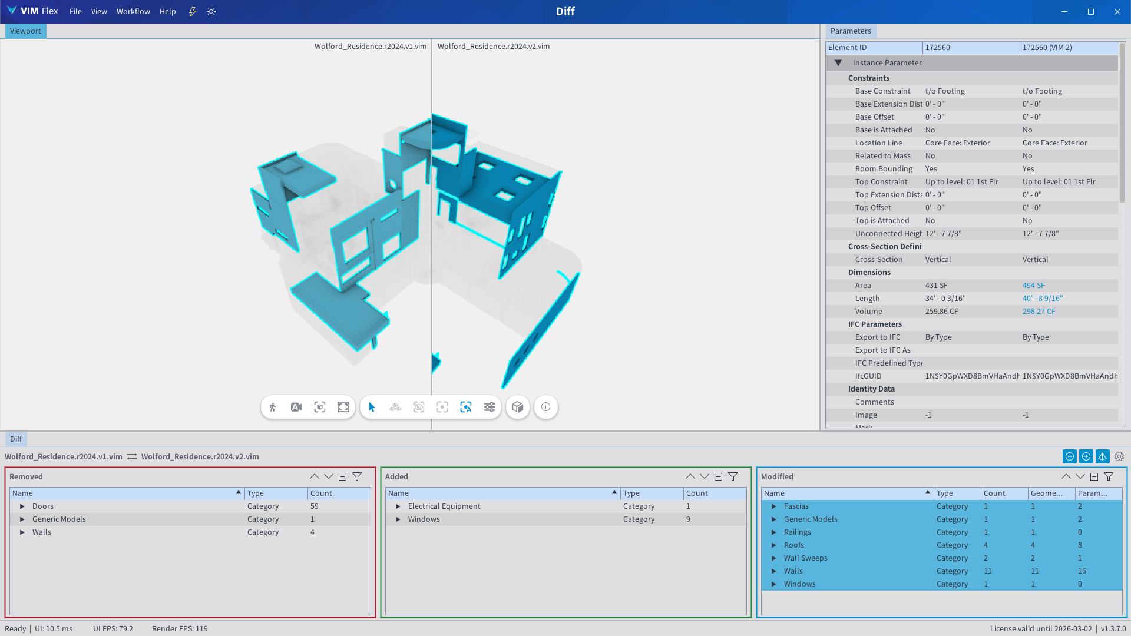Select the pointer selection tool
Viewport: 1131px width, 636px height.
[x=372, y=407]
